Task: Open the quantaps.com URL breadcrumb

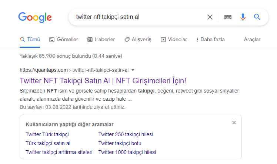Action: [74, 70]
